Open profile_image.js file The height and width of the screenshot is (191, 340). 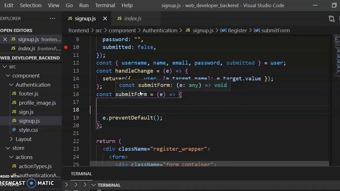pyautogui.click(x=37, y=103)
